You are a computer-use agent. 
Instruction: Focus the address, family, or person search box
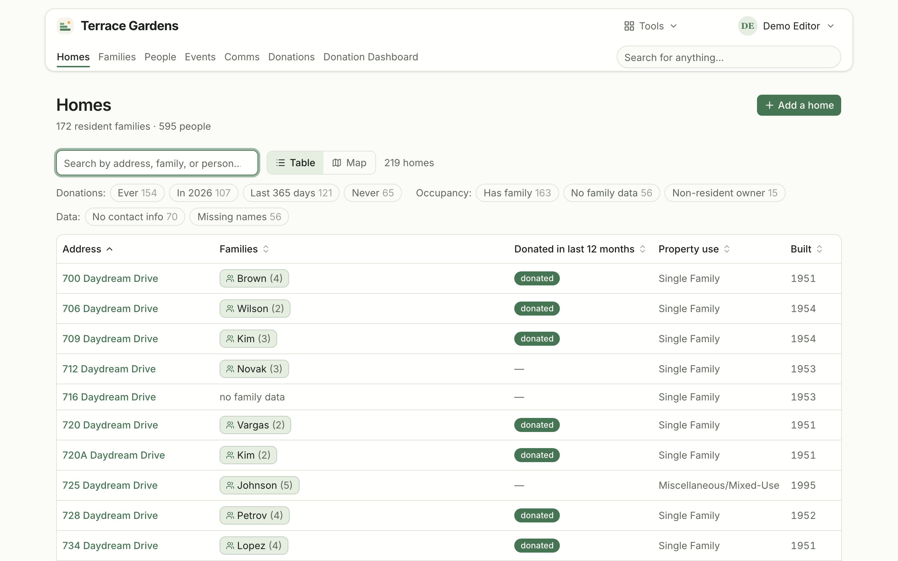(x=157, y=163)
